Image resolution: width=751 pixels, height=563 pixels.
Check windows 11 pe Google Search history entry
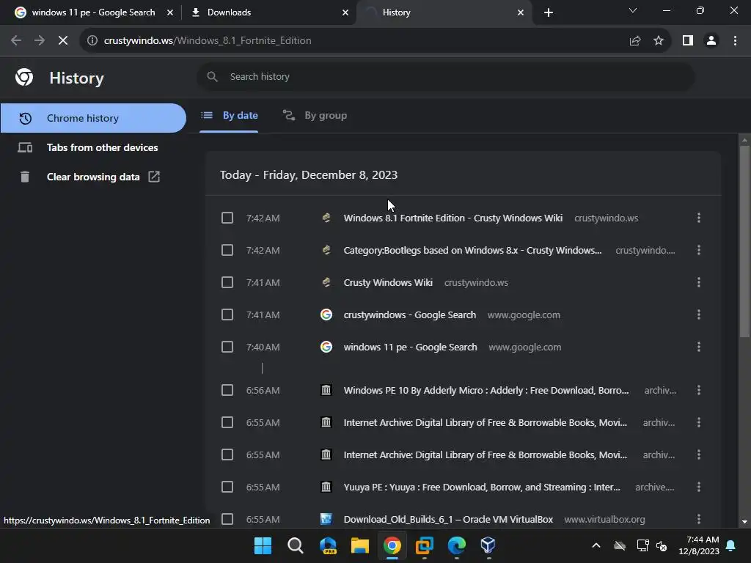(227, 347)
